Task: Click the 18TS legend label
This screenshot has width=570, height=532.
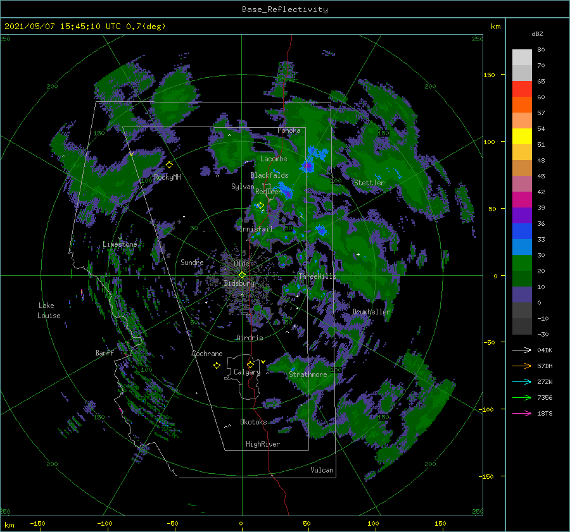Action: [x=545, y=413]
